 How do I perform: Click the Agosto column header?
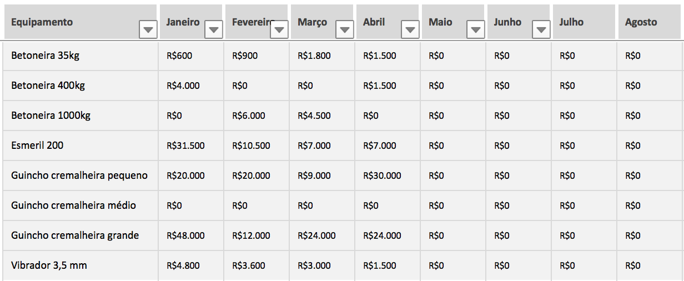pyautogui.click(x=641, y=22)
